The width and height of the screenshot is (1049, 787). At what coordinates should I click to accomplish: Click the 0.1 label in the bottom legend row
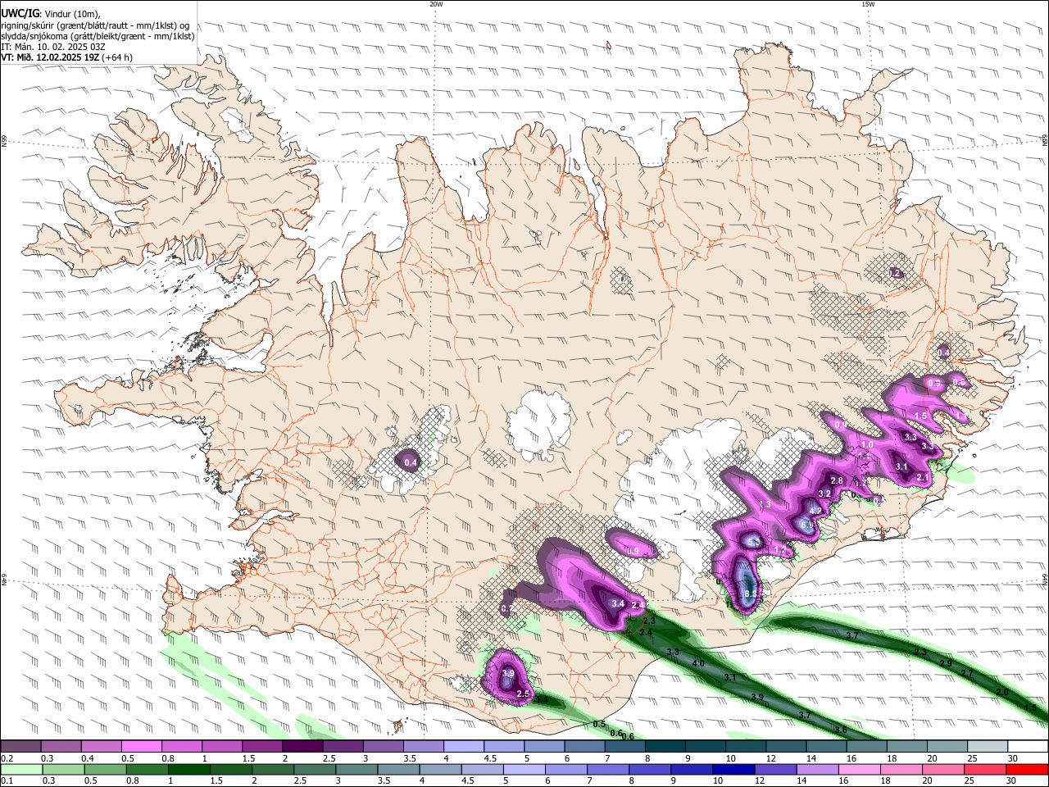click(x=7, y=781)
